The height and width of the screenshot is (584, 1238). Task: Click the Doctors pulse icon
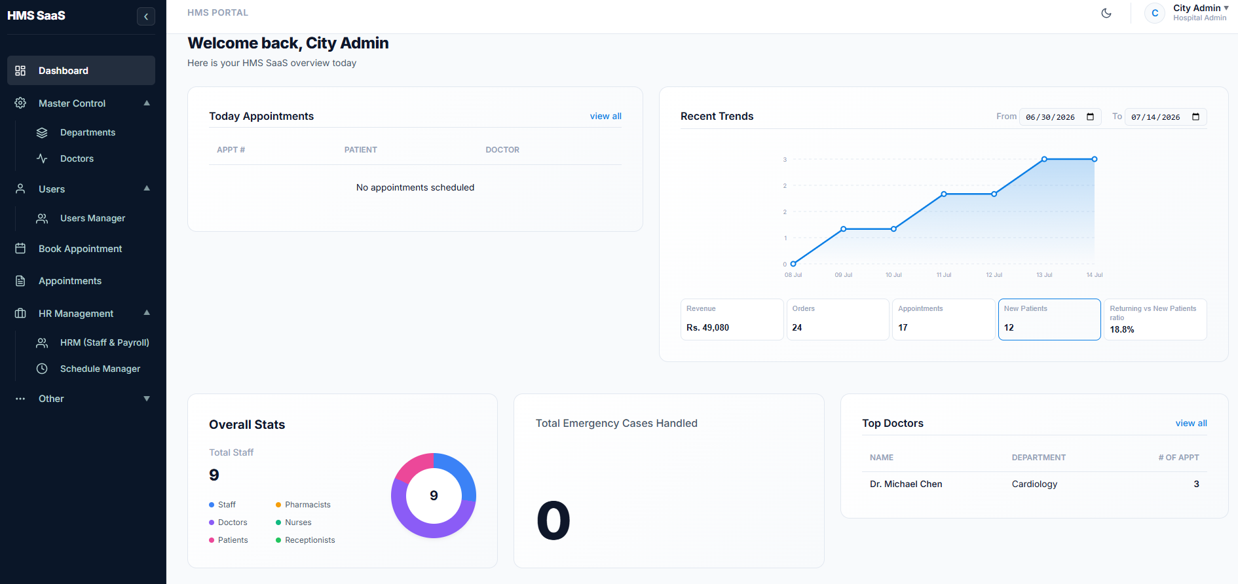[x=42, y=158]
